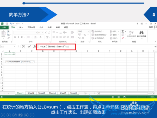Image resolution: width=157 pixels, height=118 pixels.
Task: Switch to the Insert ribbon tab
Action: point(21,27)
